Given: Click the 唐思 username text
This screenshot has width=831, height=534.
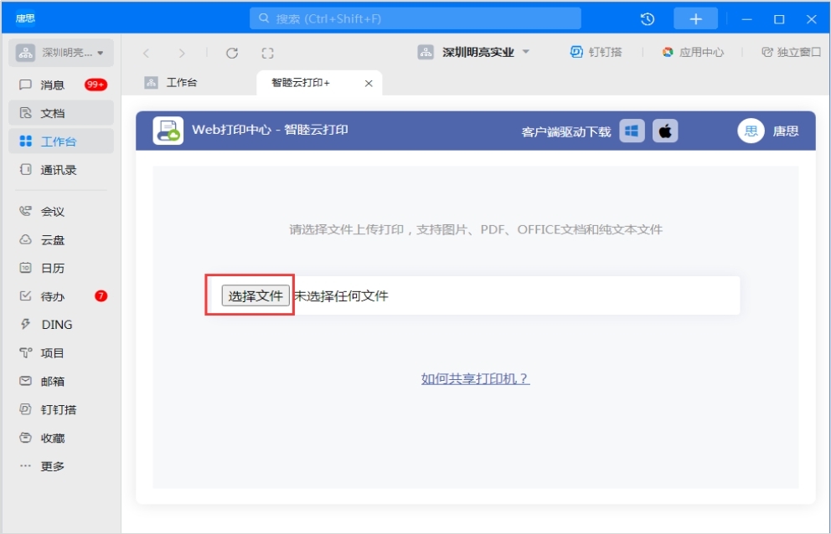Looking at the screenshot, I should [786, 131].
